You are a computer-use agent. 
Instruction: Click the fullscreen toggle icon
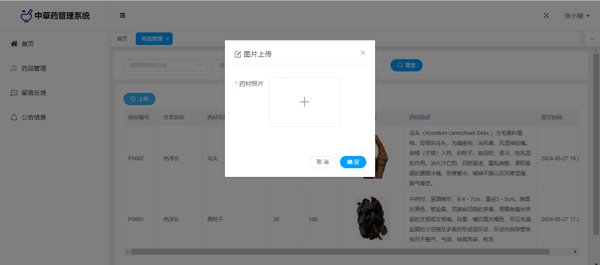click(546, 15)
